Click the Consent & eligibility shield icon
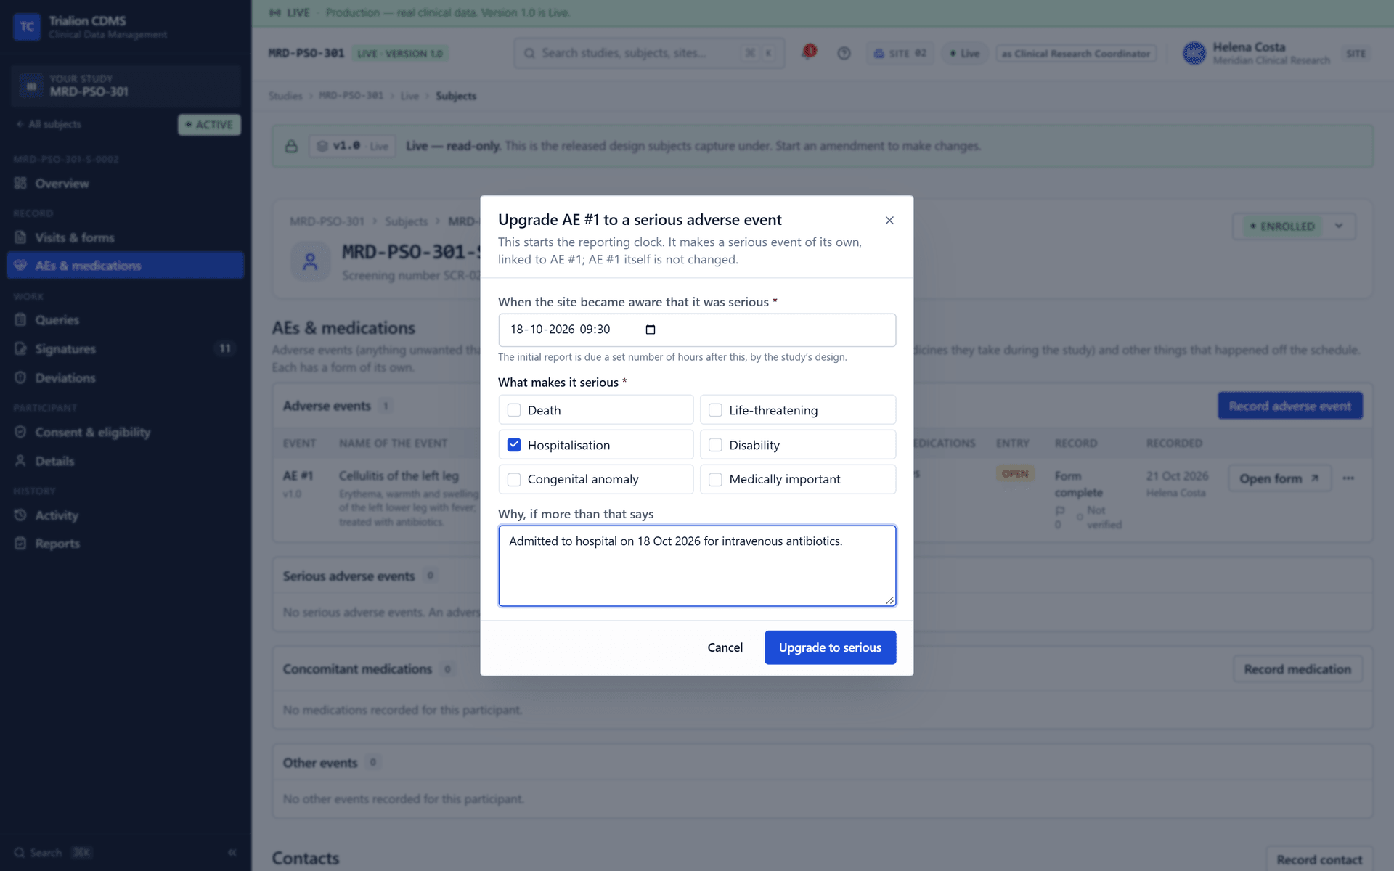1394x871 pixels. (x=20, y=432)
